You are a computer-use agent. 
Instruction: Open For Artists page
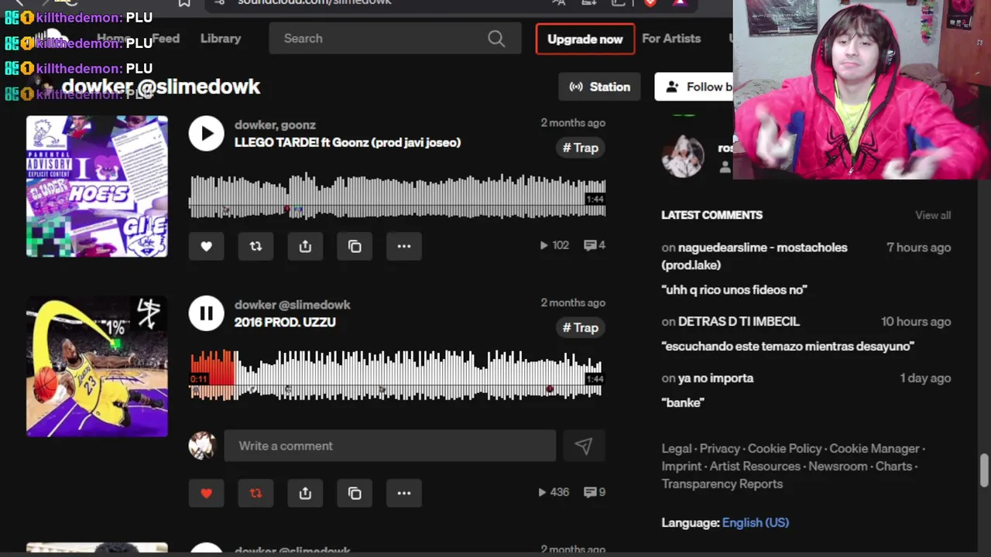671,39
